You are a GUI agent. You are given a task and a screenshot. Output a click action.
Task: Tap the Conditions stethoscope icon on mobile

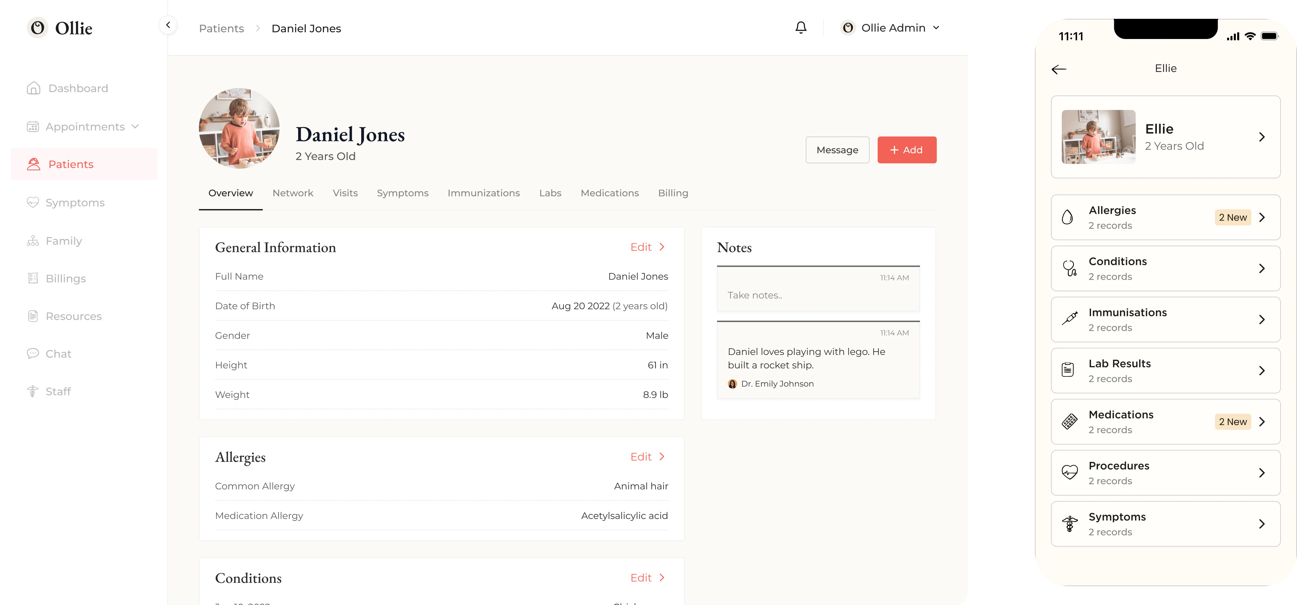[x=1070, y=269]
